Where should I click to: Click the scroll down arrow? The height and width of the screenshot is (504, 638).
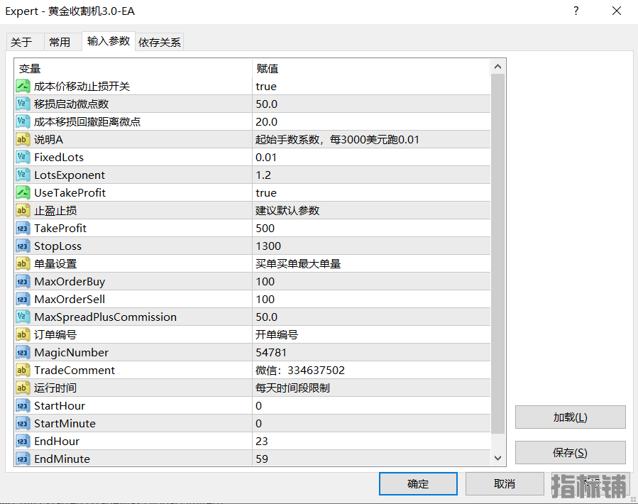(x=497, y=458)
